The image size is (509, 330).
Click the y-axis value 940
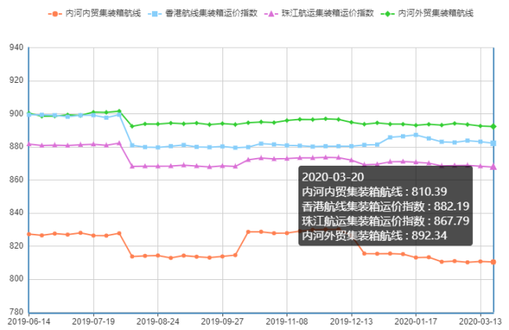[x=16, y=48]
